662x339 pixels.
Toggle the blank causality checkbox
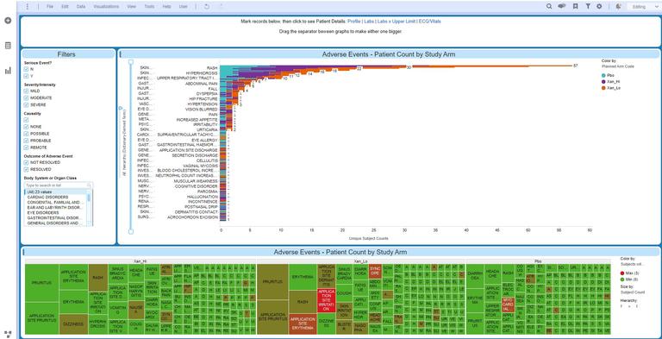point(26,120)
